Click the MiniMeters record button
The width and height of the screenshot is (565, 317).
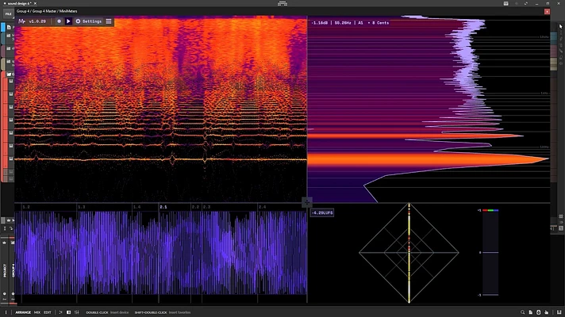point(59,21)
